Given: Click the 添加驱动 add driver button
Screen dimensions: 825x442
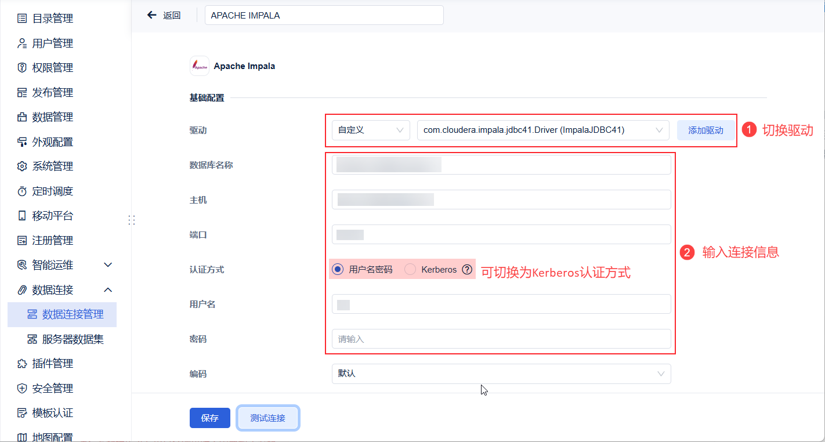Looking at the screenshot, I should click(705, 131).
